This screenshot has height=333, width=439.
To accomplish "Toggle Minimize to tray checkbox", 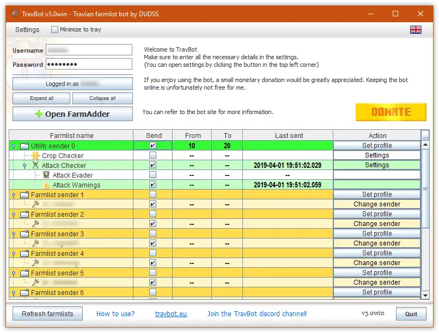I will [x=54, y=29].
